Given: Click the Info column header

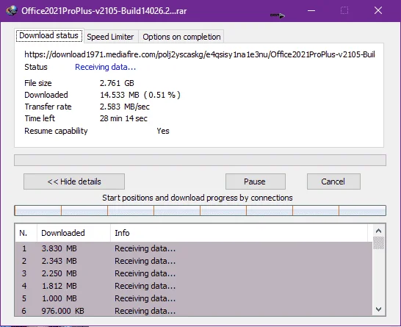Looking at the screenshot, I should (x=239, y=233).
